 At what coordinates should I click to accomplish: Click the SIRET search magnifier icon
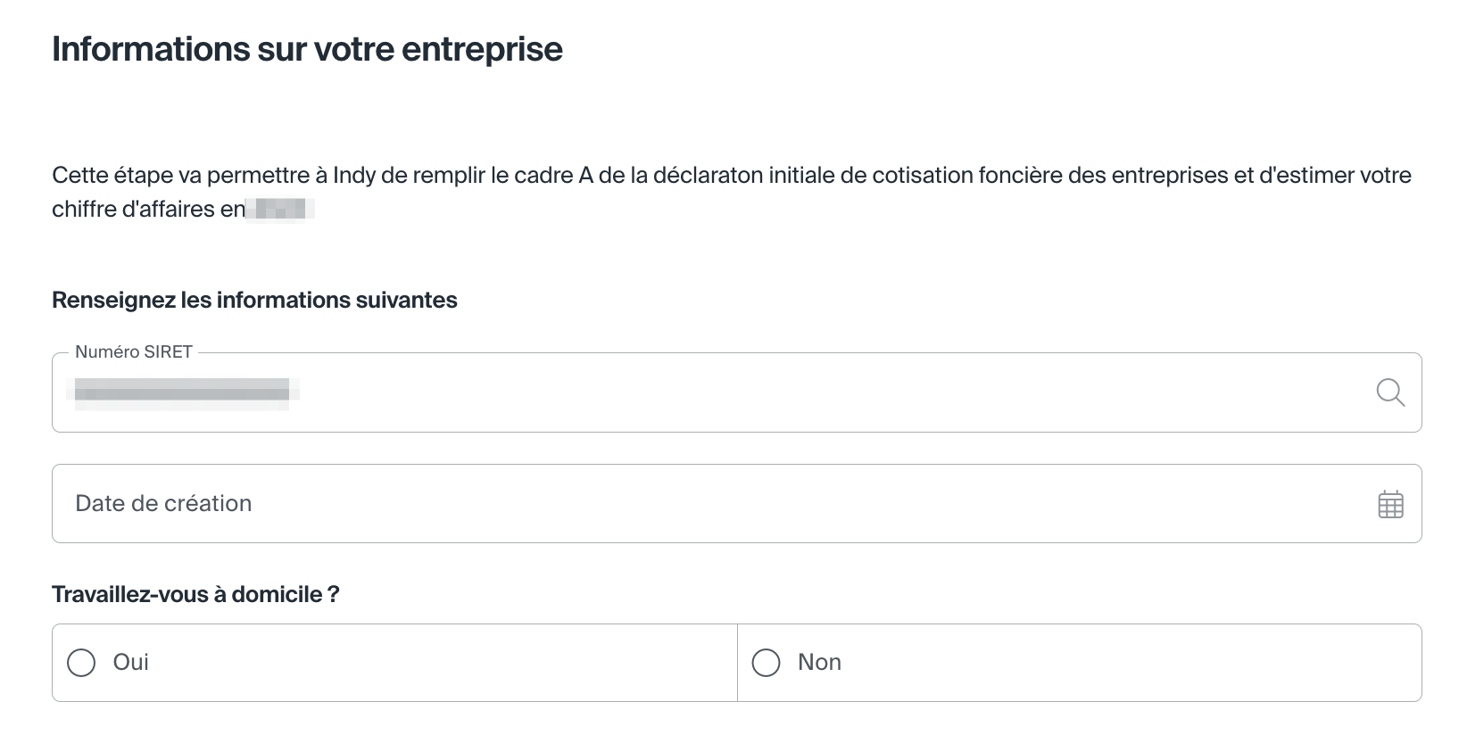[x=1390, y=392]
